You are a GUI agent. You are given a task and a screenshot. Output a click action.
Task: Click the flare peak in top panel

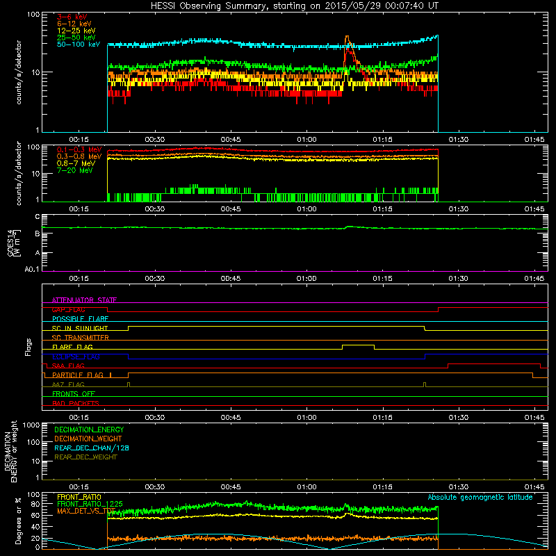pyautogui.click(x=347, y=37)
